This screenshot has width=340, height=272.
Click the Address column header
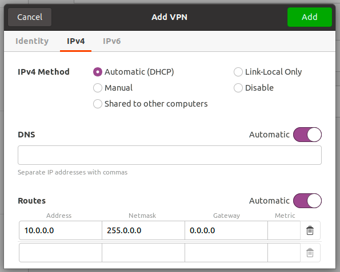tap(59, 216)
